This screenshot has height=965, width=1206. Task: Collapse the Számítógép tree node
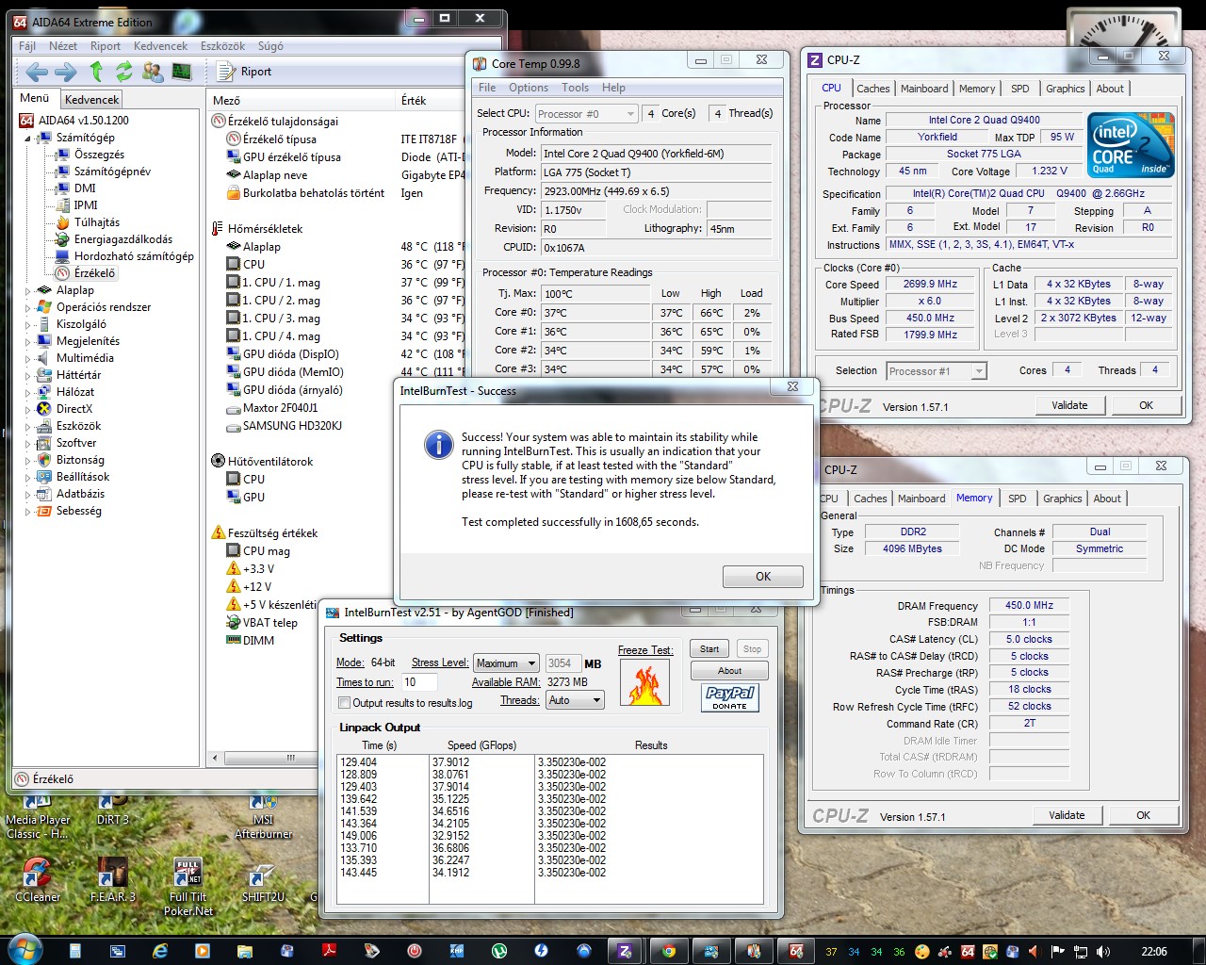click(x=27, y=138)
